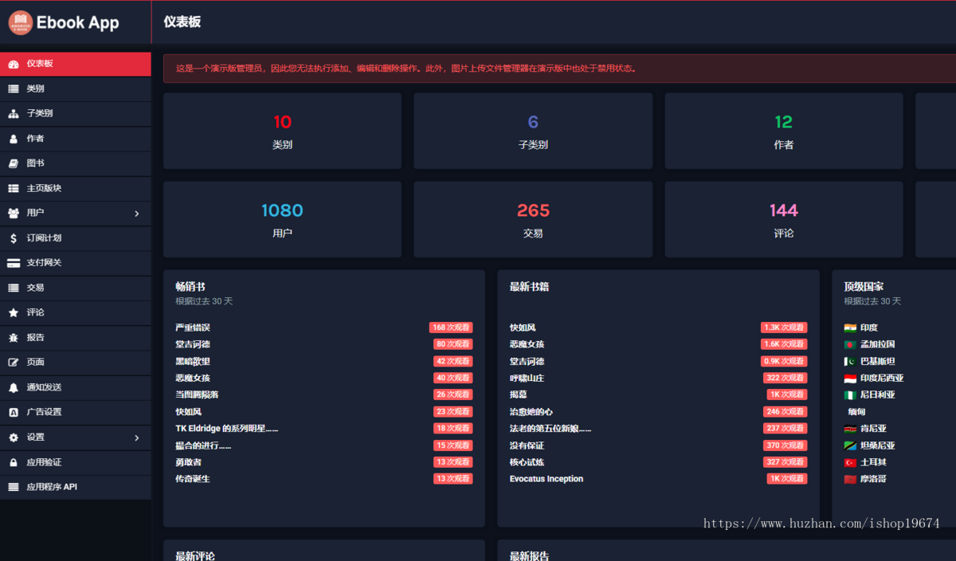Click the gear icon beside 设置
Viewport: 956px width, 561px height.
pos(13,437)
